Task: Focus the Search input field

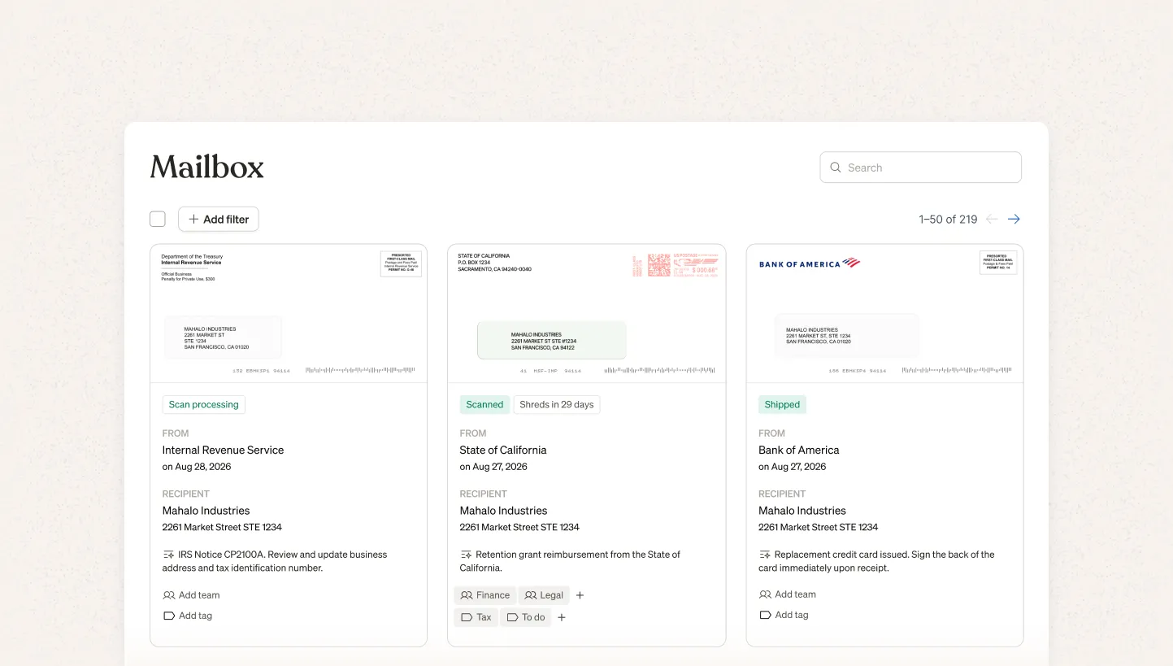Action: click(920, 168)
